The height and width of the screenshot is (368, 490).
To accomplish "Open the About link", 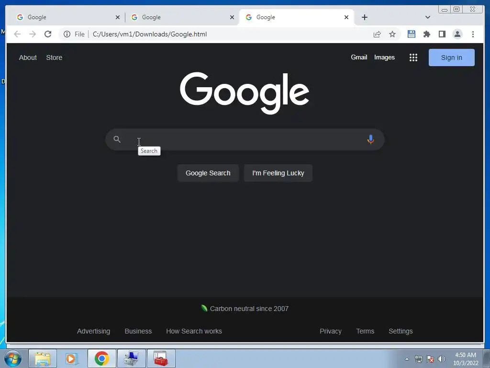I will pyautogui.click(x=28, y=57).
